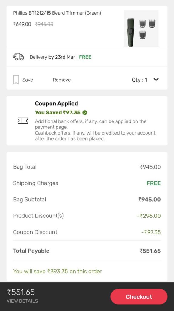
Task: Remove the trimmer from bag
Action: pyautogui.click(x=62, y=80)
